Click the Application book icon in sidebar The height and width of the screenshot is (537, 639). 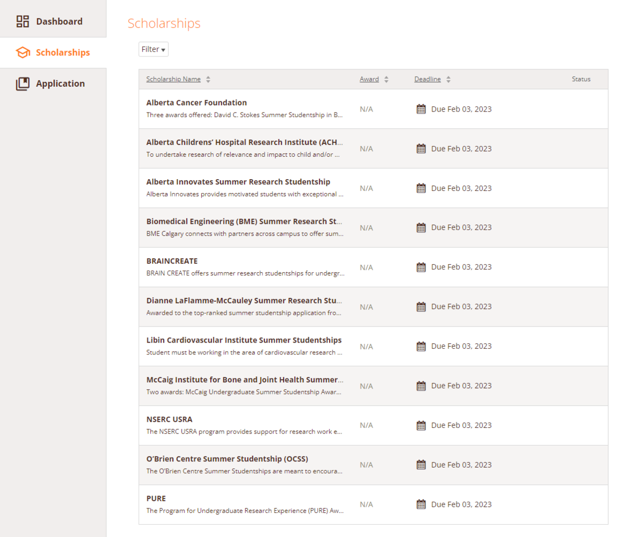(23, 83)
